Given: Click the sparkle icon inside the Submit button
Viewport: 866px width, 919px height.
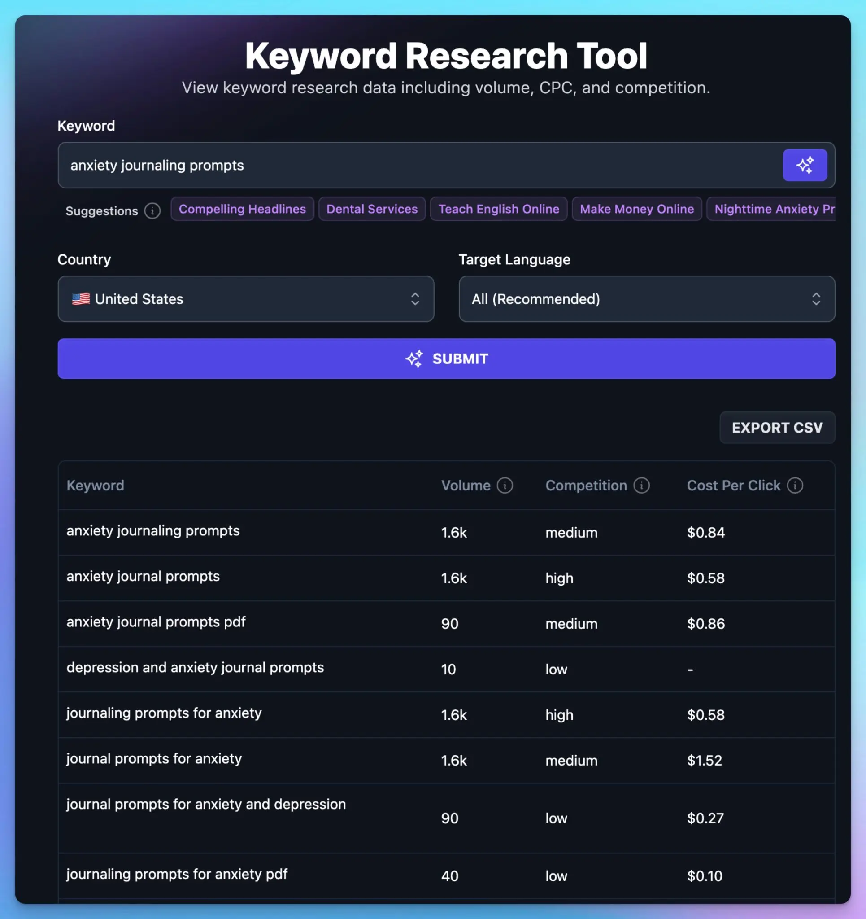Looking at the screenshot, I should click(x=414, y=358).
